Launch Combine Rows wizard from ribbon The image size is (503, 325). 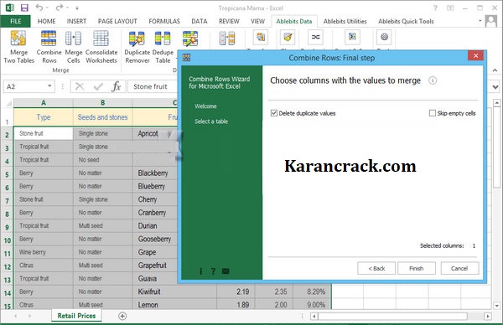[49, 47]
